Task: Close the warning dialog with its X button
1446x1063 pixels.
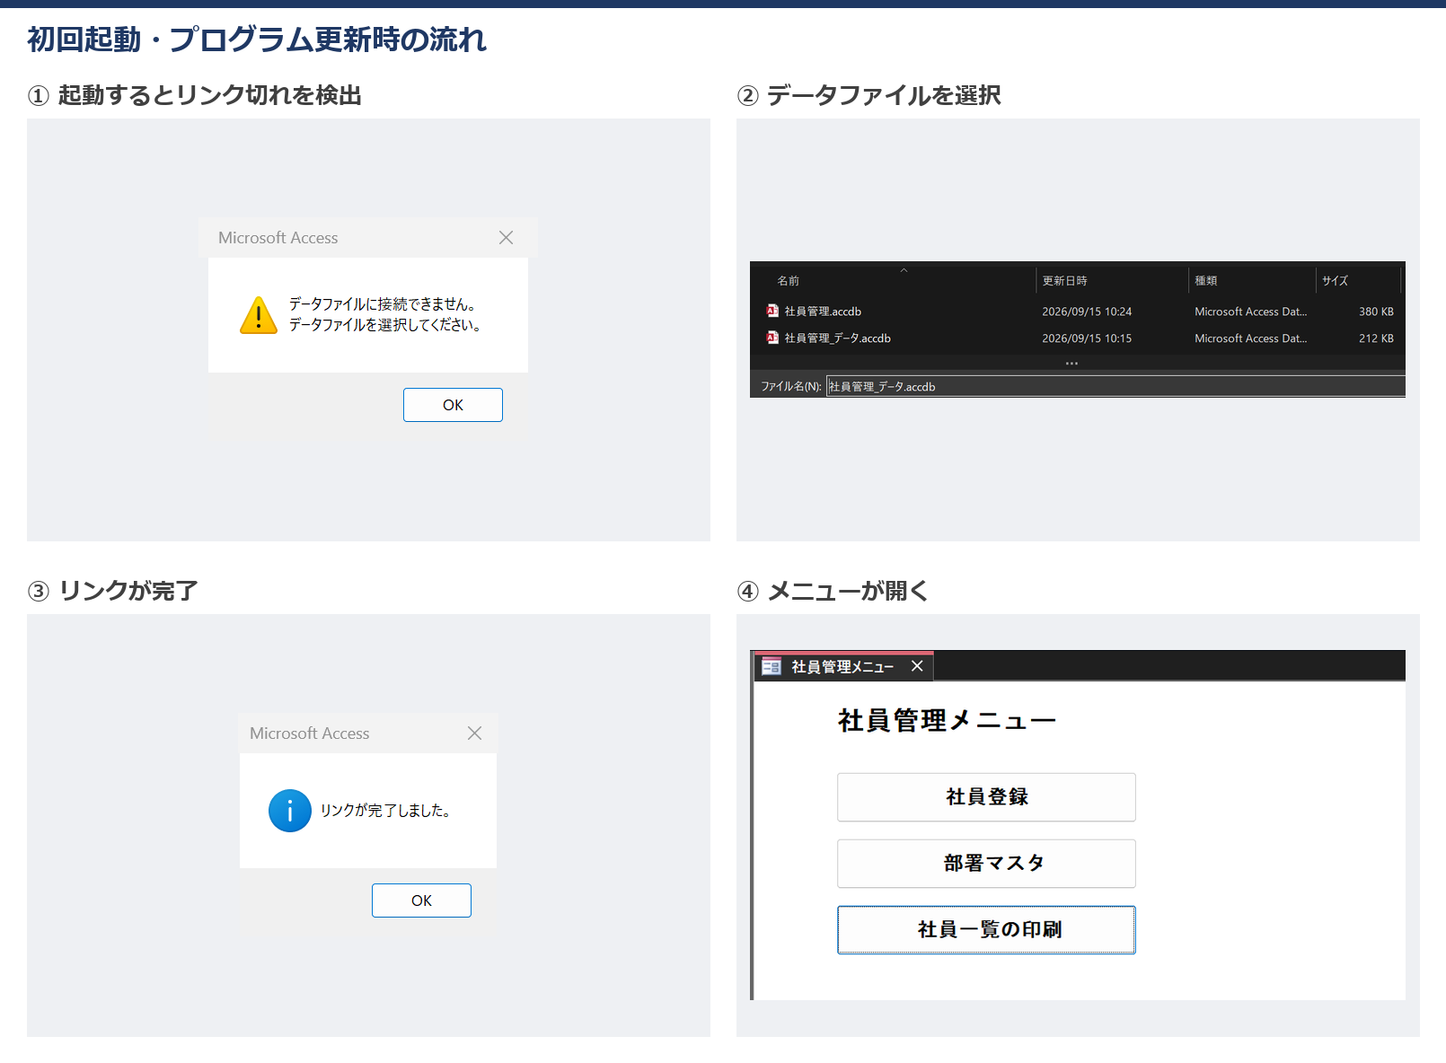Action: tap(507, 237)
